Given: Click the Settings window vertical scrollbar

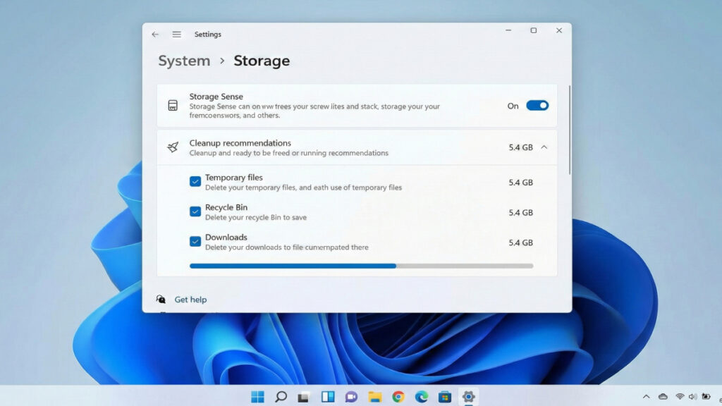Looking at the screenshot, I should (569, 130).
